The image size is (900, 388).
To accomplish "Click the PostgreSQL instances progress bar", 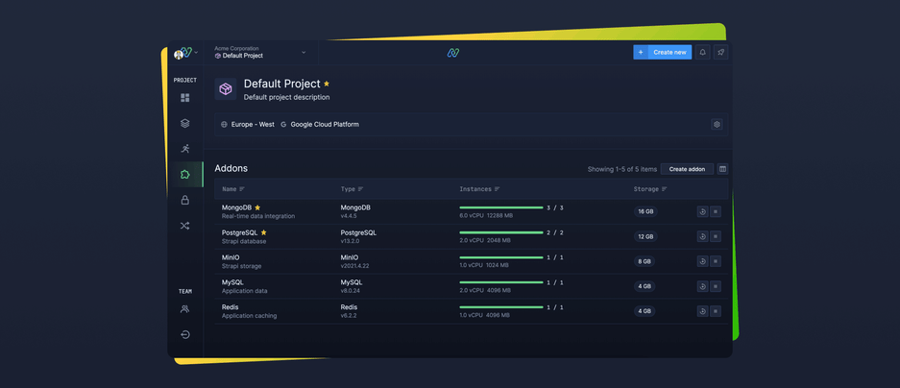I will point(501,232).
